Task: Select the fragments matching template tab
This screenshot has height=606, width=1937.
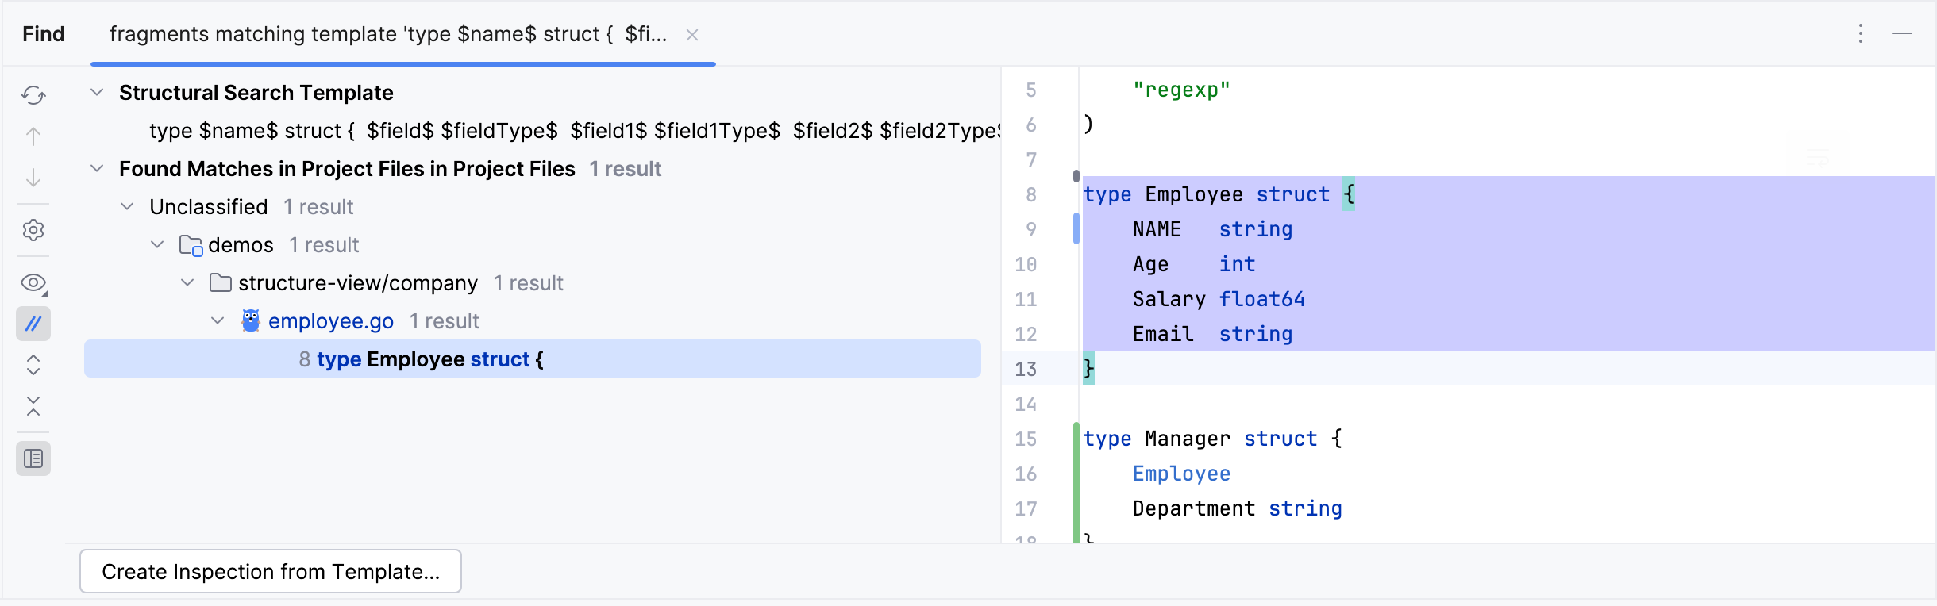Action: [387, 34]
